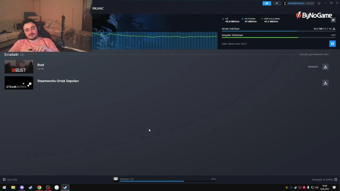Image resolution: width=340 pixels, height=191 pixels.
Task: Click the active Steam window taskbar icon
Action: point(65,188)
